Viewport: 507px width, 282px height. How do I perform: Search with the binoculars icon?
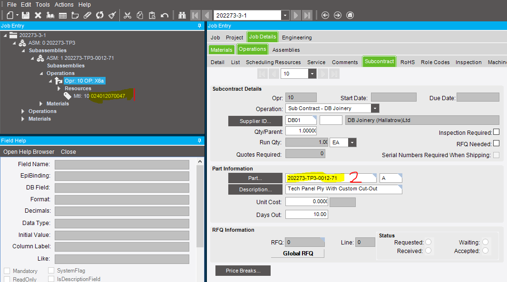pyautogui.click(x=182, y=15)
